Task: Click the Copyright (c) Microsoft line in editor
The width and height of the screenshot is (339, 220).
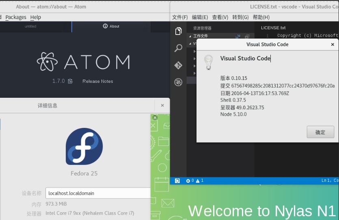Action: [308, 35]
